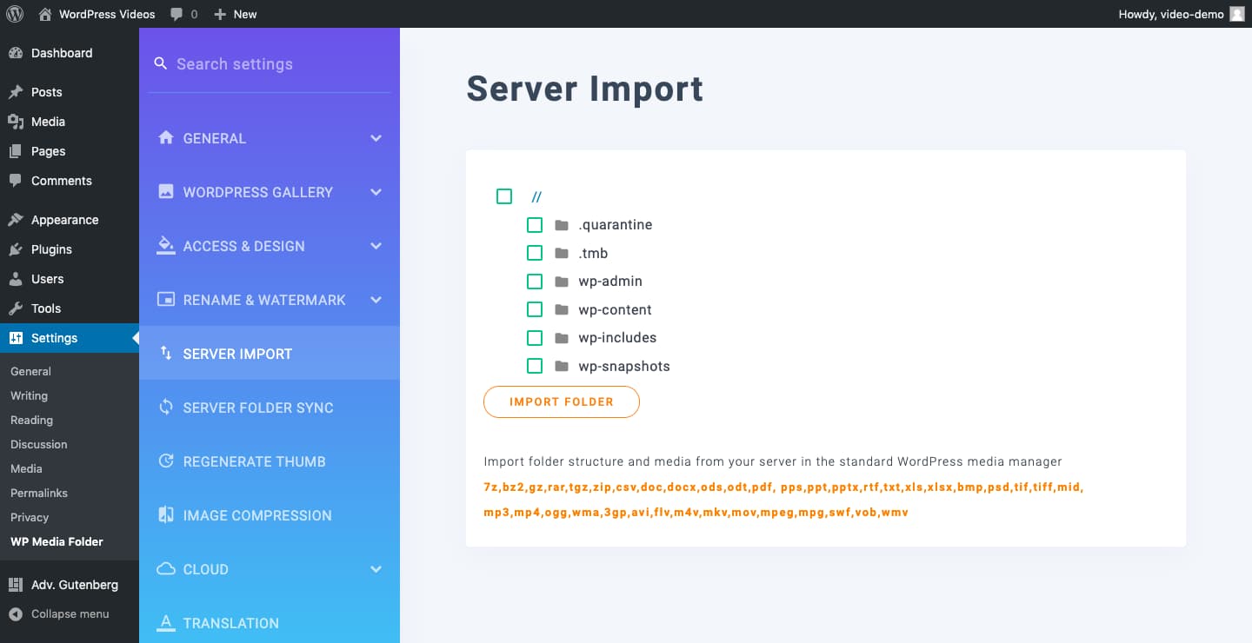Click the WordPress Gallery image icon
Screen dimensions: 1252x643
point(165,191)
